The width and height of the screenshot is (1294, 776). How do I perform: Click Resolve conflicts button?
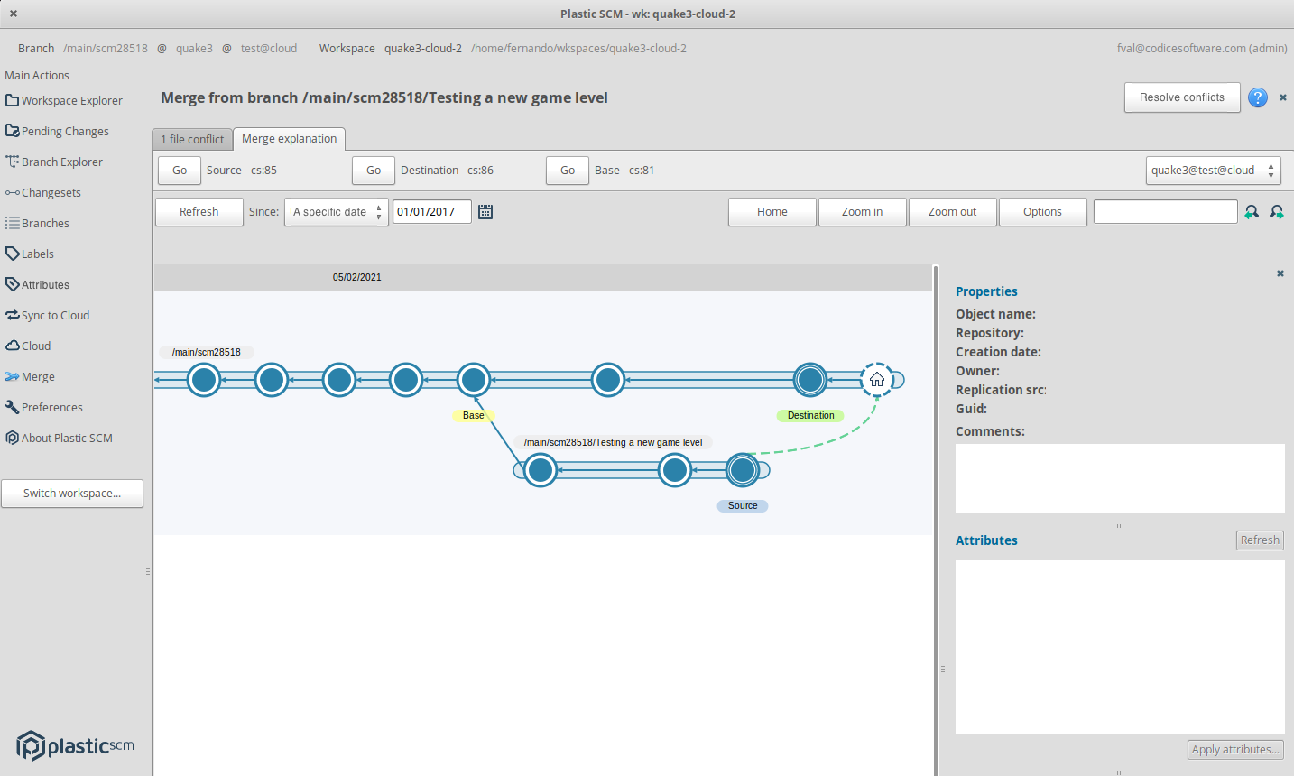tap(1182, 97)
